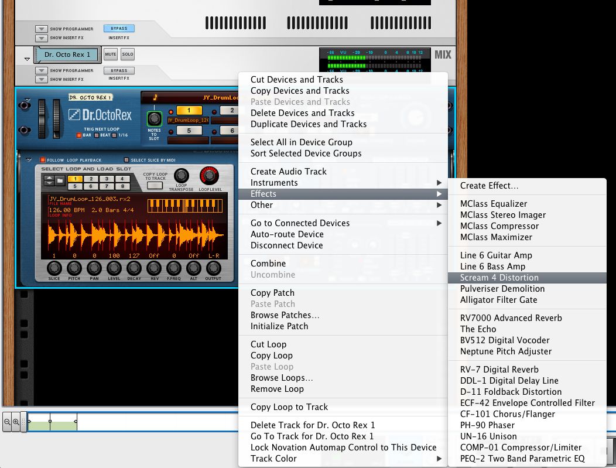Click the orange drum loop waveform display

[x=135, y=235]
